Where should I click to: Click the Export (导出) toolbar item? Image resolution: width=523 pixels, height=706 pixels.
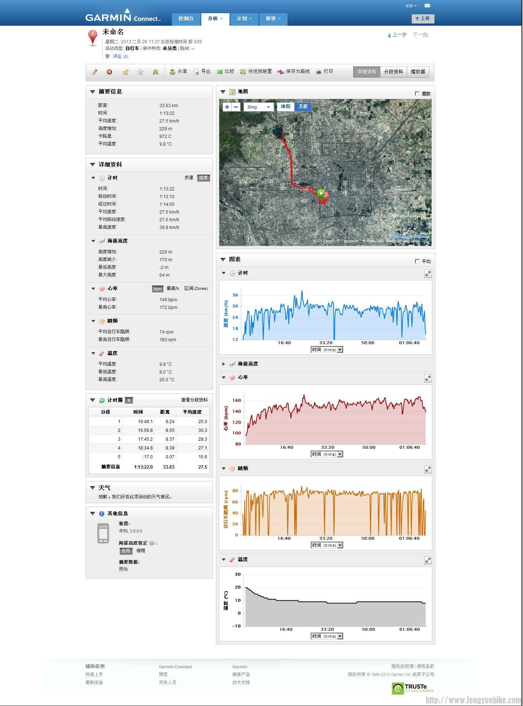(202, 72)
